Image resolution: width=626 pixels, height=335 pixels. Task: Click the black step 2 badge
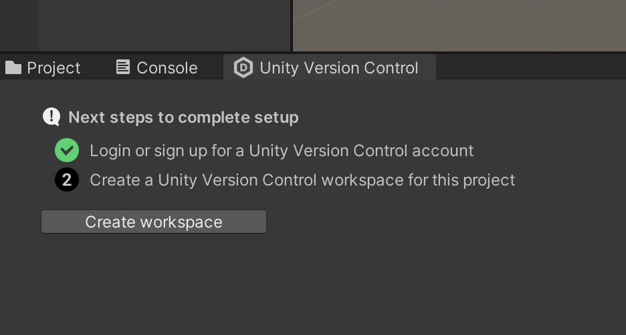point(67,180)
